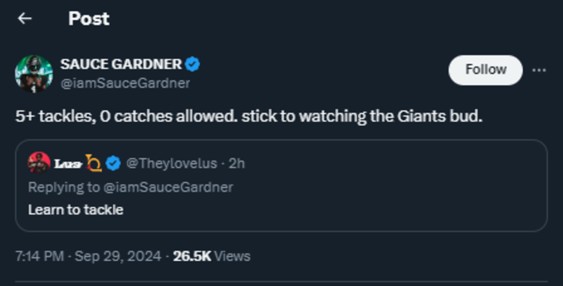View the 26.5K Views count
Screen dimensions: 563x286
(212, 257)
